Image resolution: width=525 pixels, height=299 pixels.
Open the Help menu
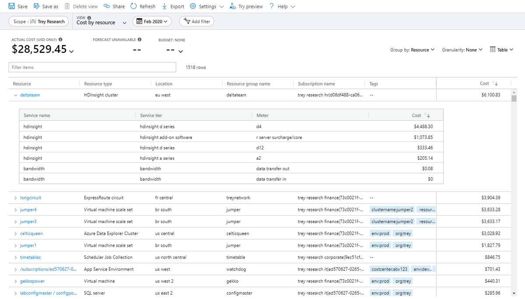click(x=282, y=7)
